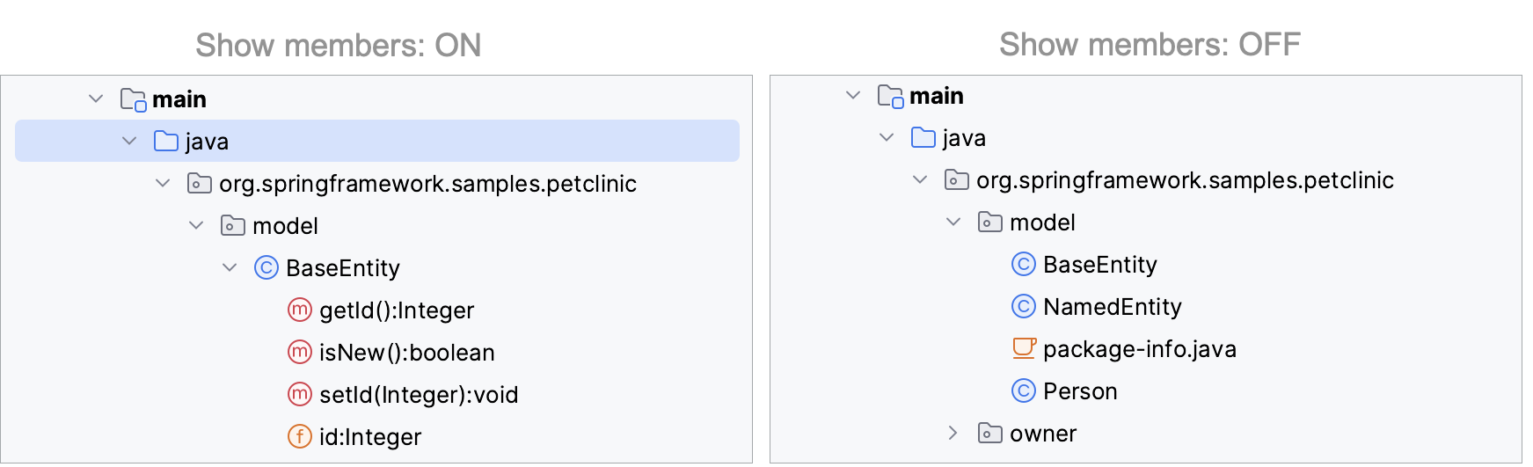
Task: Click the BaseEntity class icon in left tree
Action: pyautogui.click(x=266, y=267)
